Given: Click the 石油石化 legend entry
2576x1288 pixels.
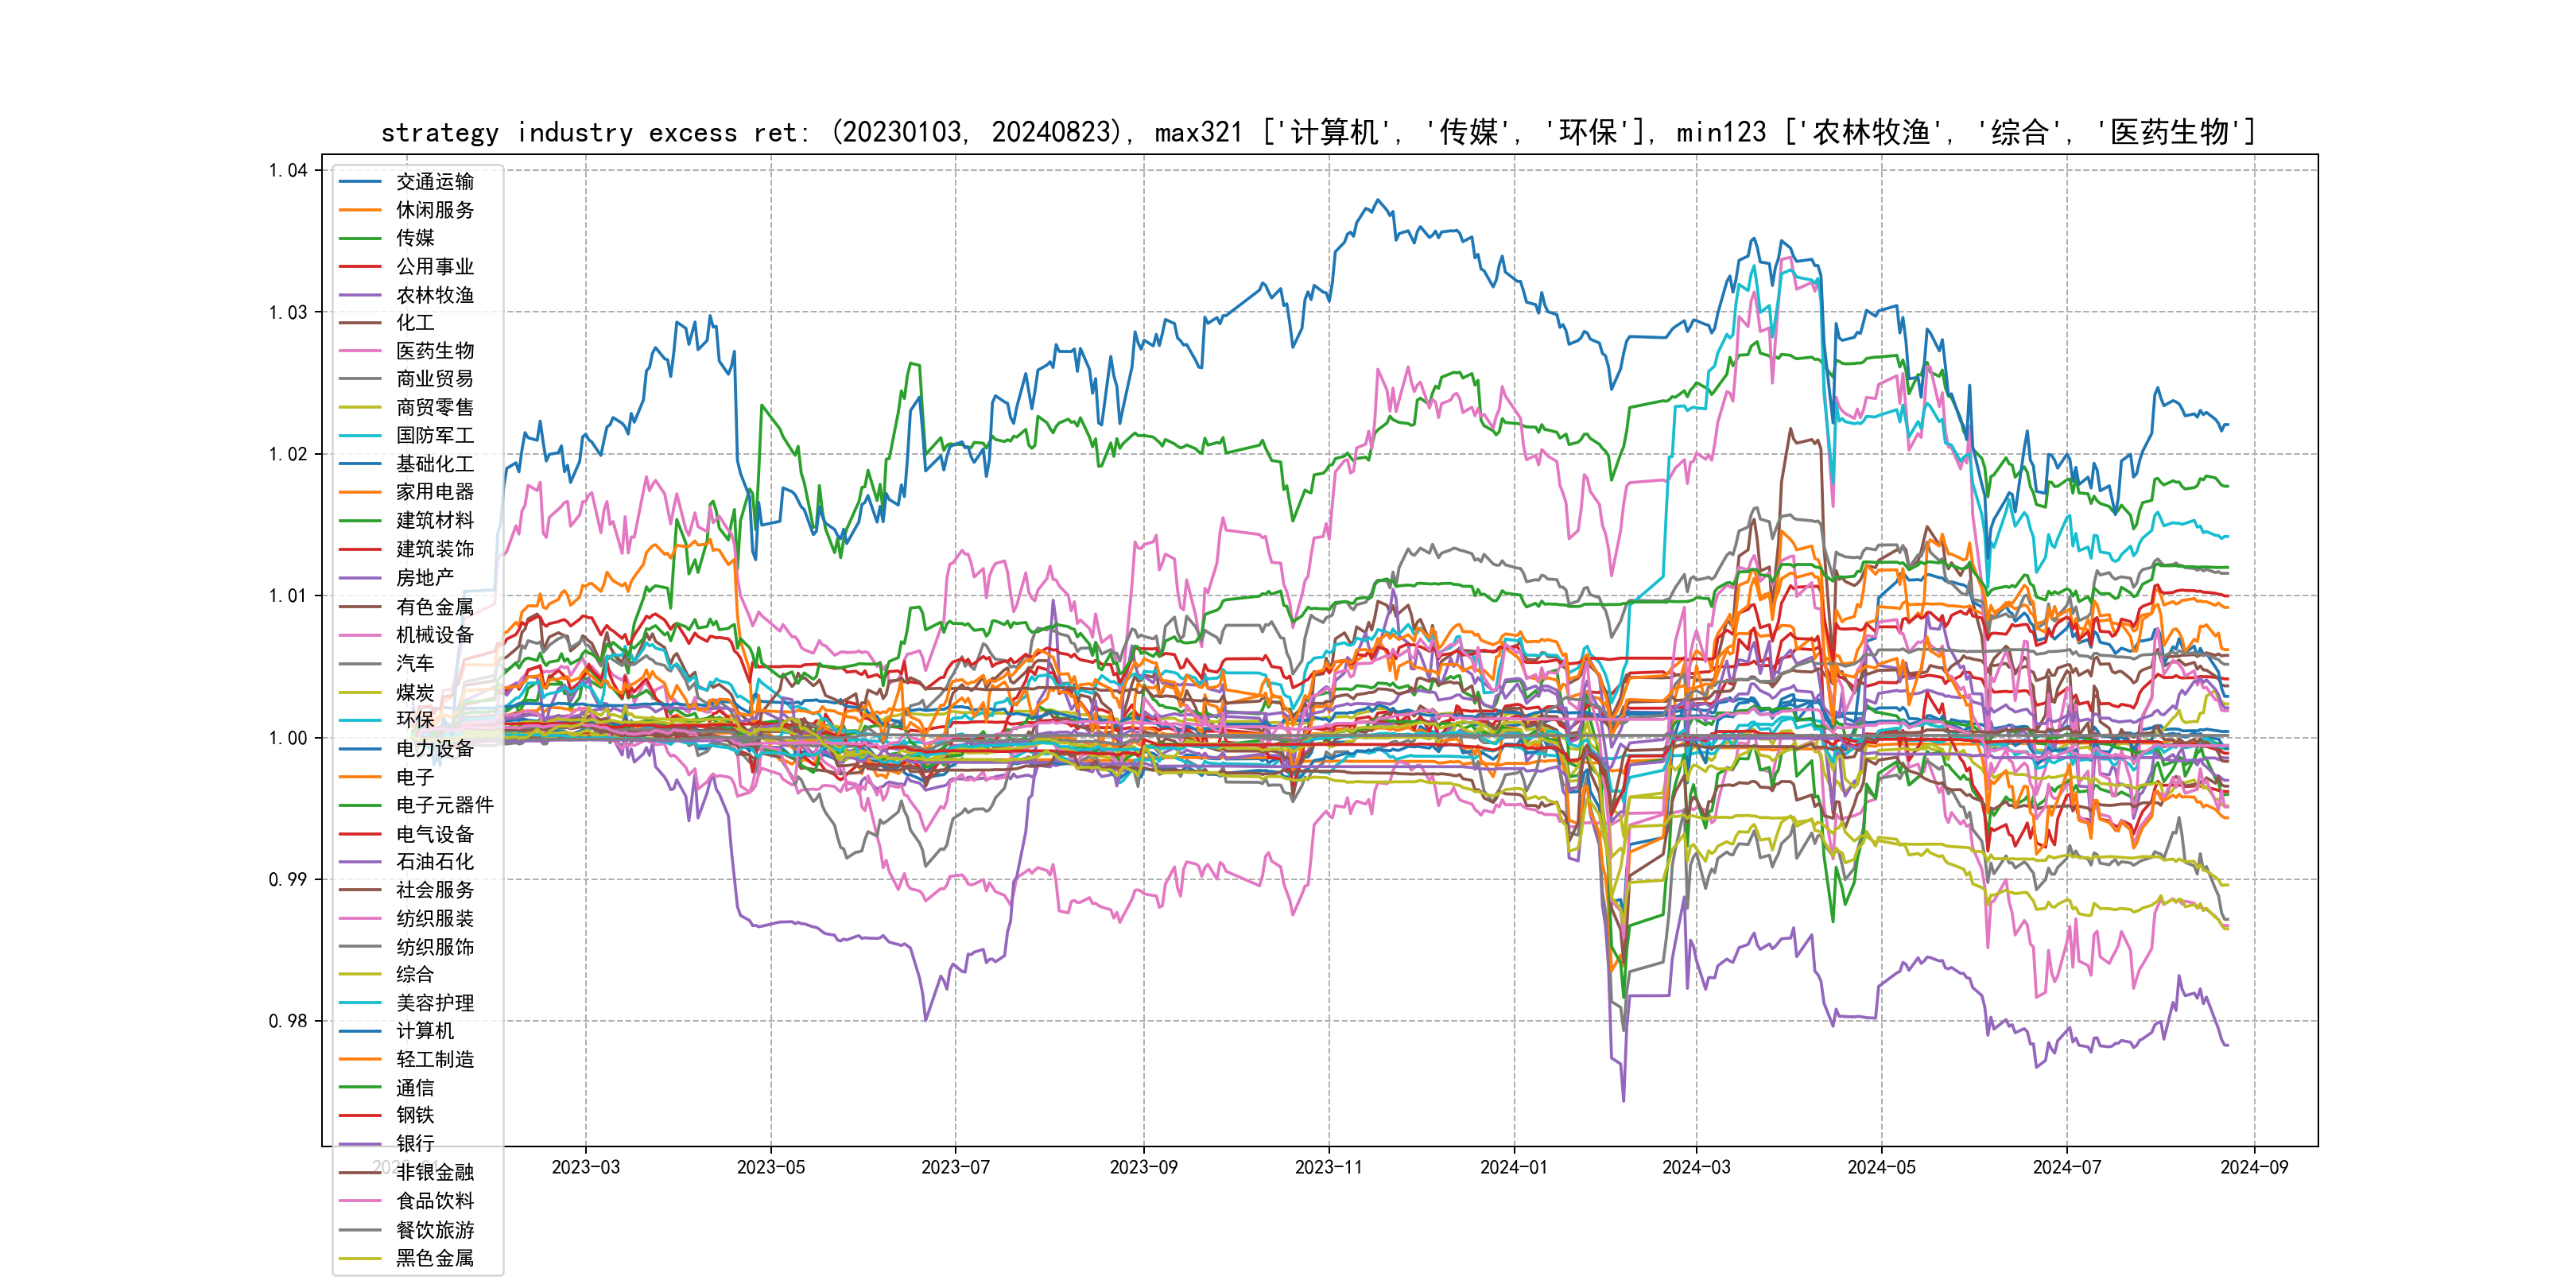Looking at the screenshot, I should click(434, 862).
